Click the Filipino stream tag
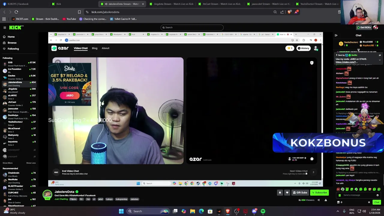The height and width of the screenshot is (216, 384). point(73,199)
